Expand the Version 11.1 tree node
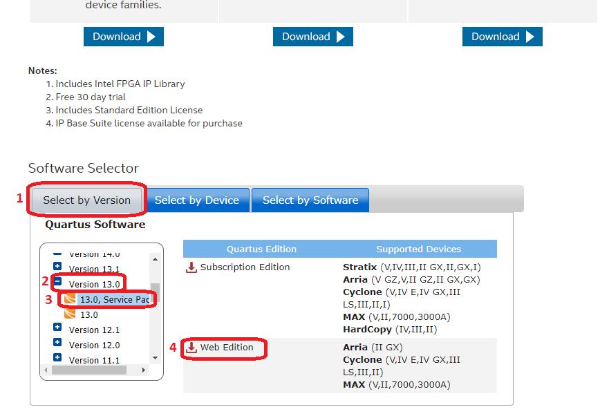The image size is (609, 416). 57,357
